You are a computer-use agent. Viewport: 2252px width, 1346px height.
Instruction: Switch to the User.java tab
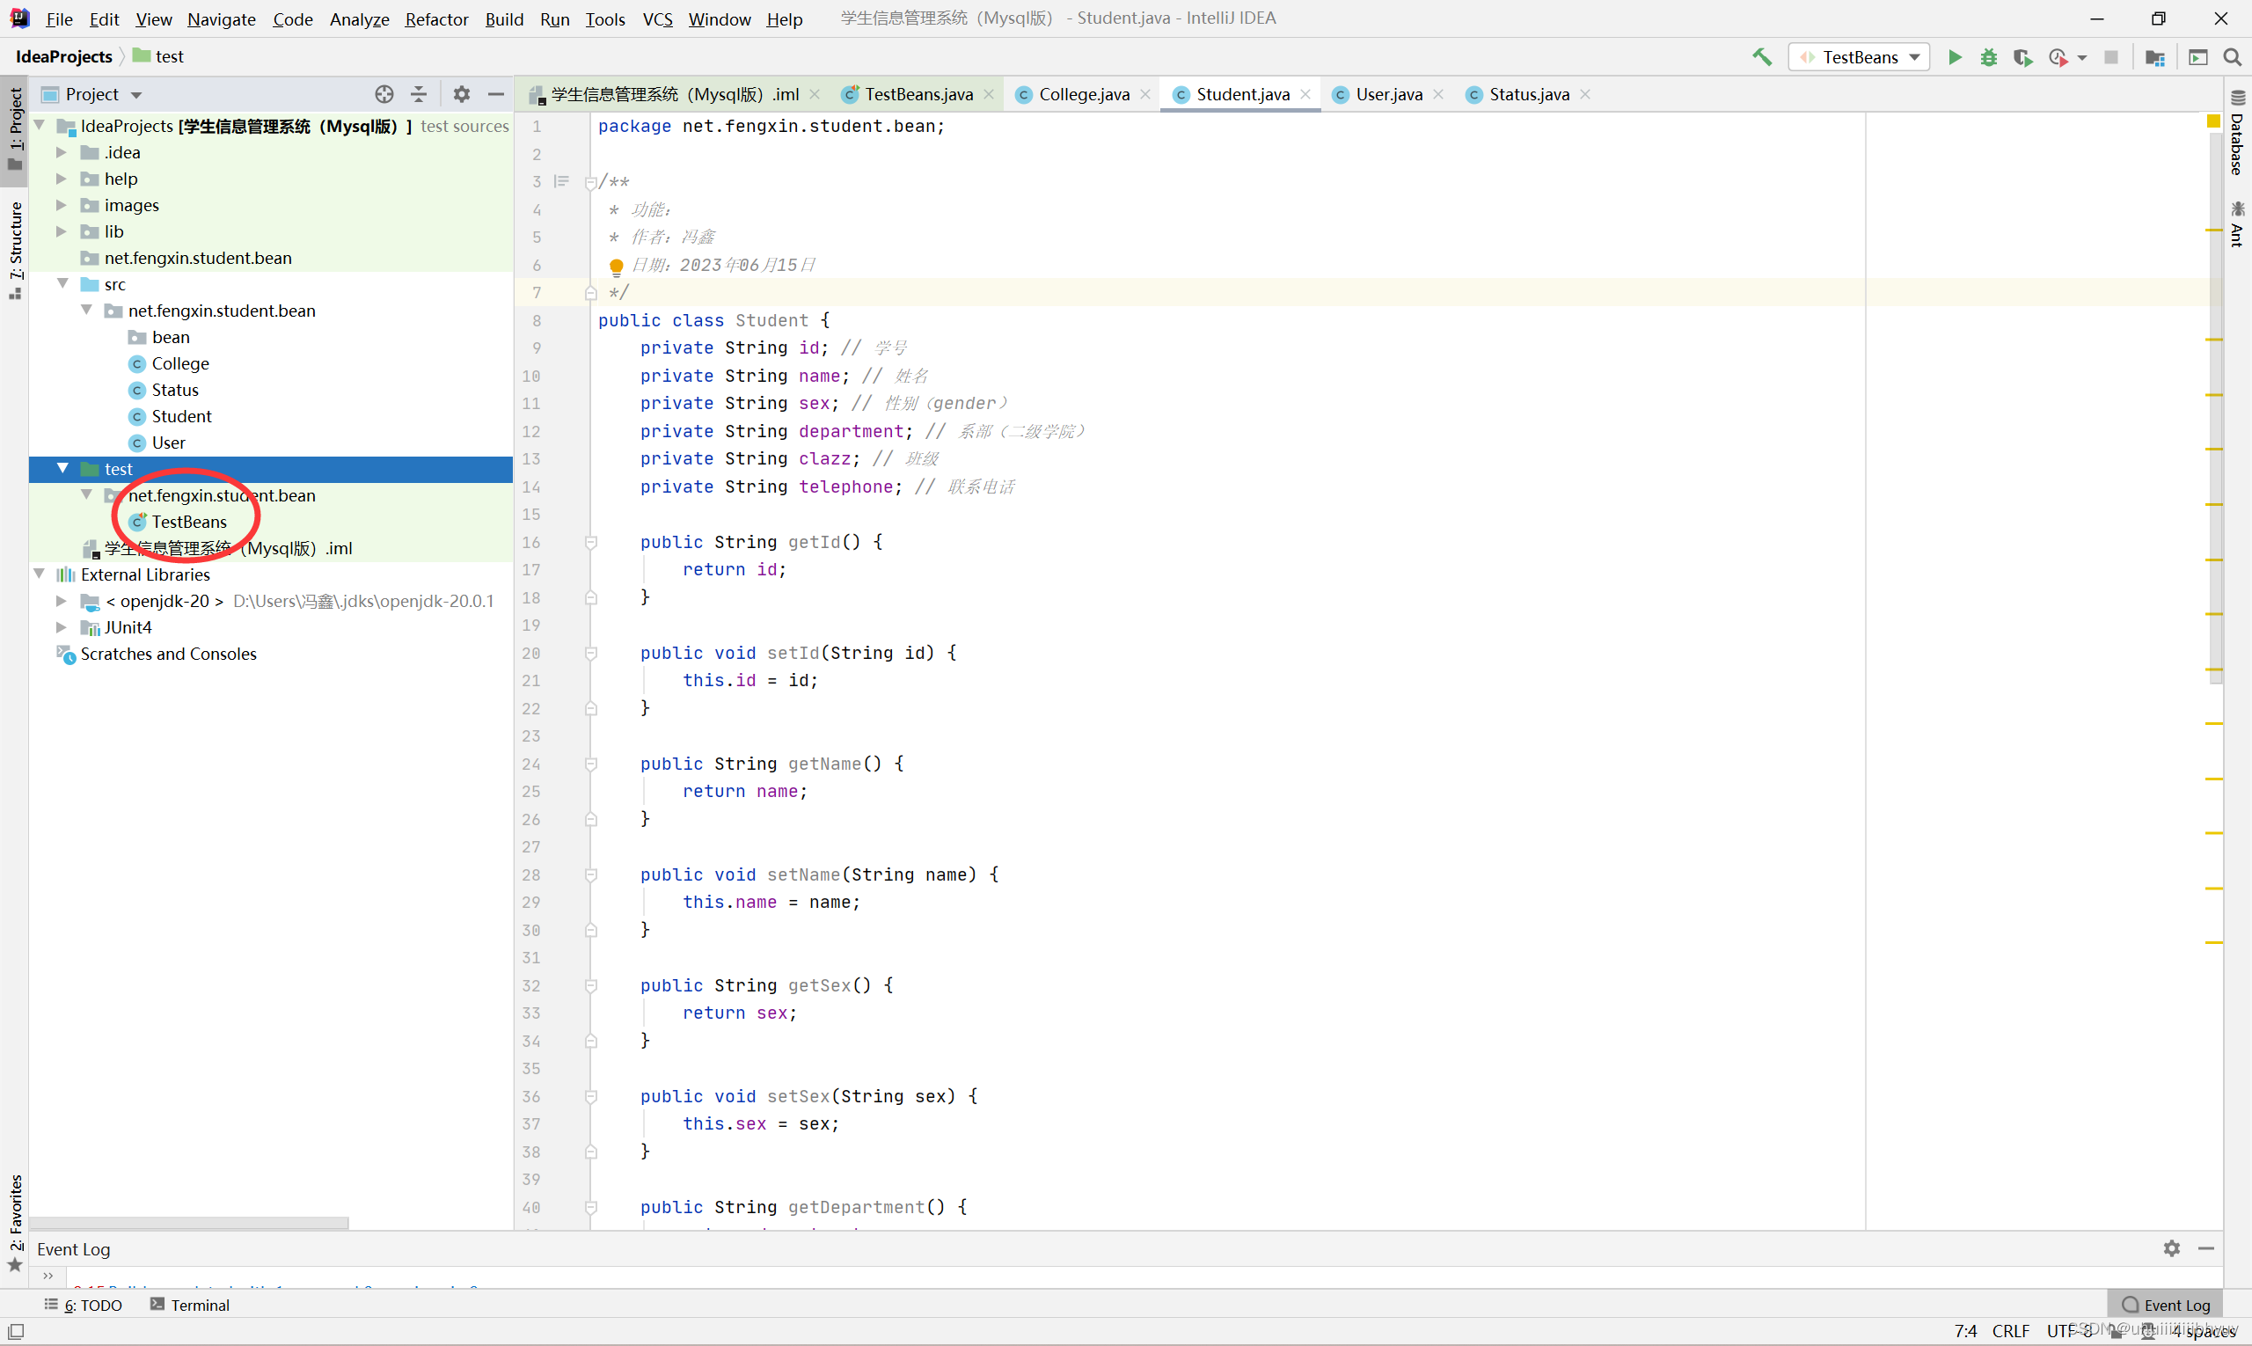click(x=1387, y=94)
